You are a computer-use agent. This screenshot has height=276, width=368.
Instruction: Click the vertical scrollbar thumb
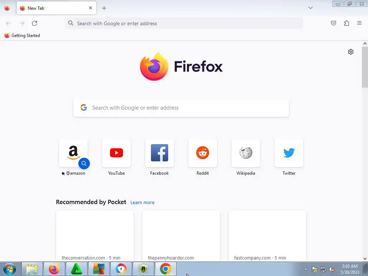pyautogui.click(x=365, y=67)
